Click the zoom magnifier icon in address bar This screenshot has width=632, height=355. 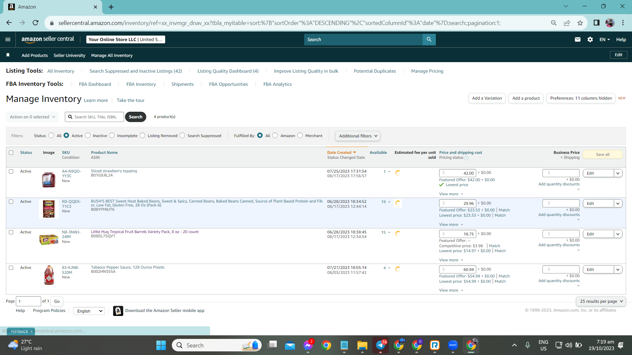[x=554, y=23]
